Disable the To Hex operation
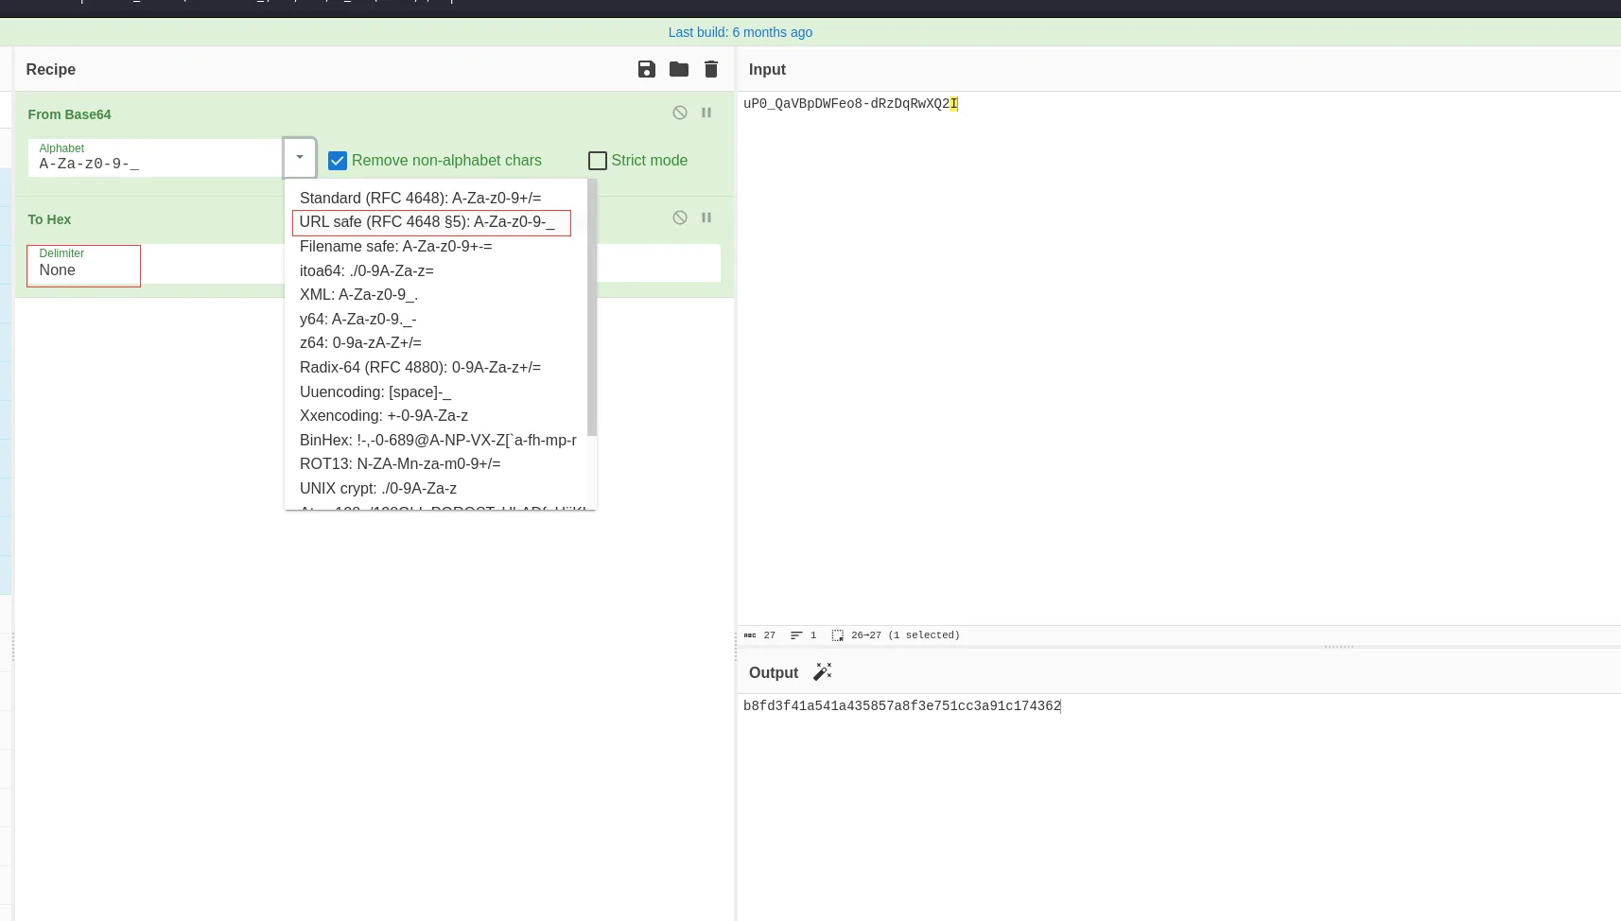Screen dimensions: 1621x921 point(680,217)
